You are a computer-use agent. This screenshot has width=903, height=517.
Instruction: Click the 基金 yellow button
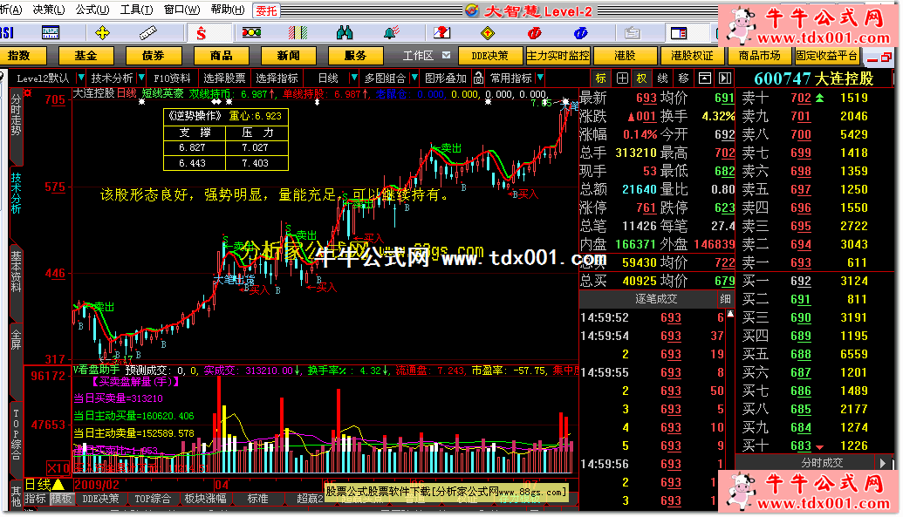[86, 55]
